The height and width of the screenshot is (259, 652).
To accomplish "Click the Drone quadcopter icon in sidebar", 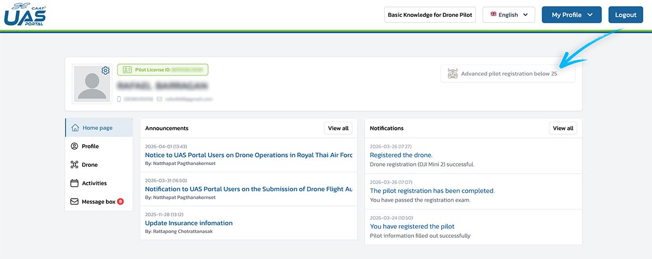I will (74, 165).
